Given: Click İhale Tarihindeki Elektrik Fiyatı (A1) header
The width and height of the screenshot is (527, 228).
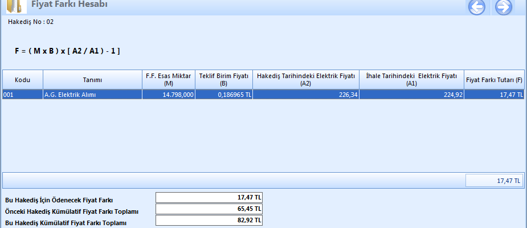Looking at the screenshot, I should pos(411,80).
